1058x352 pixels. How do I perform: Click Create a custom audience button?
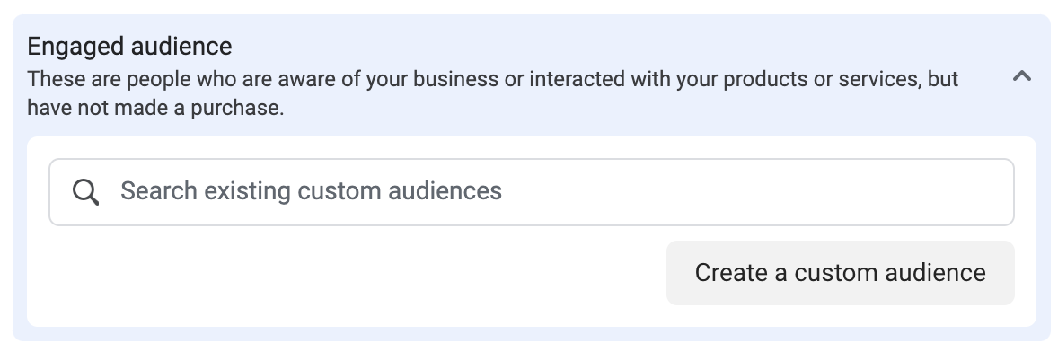[x=840, y=272]
